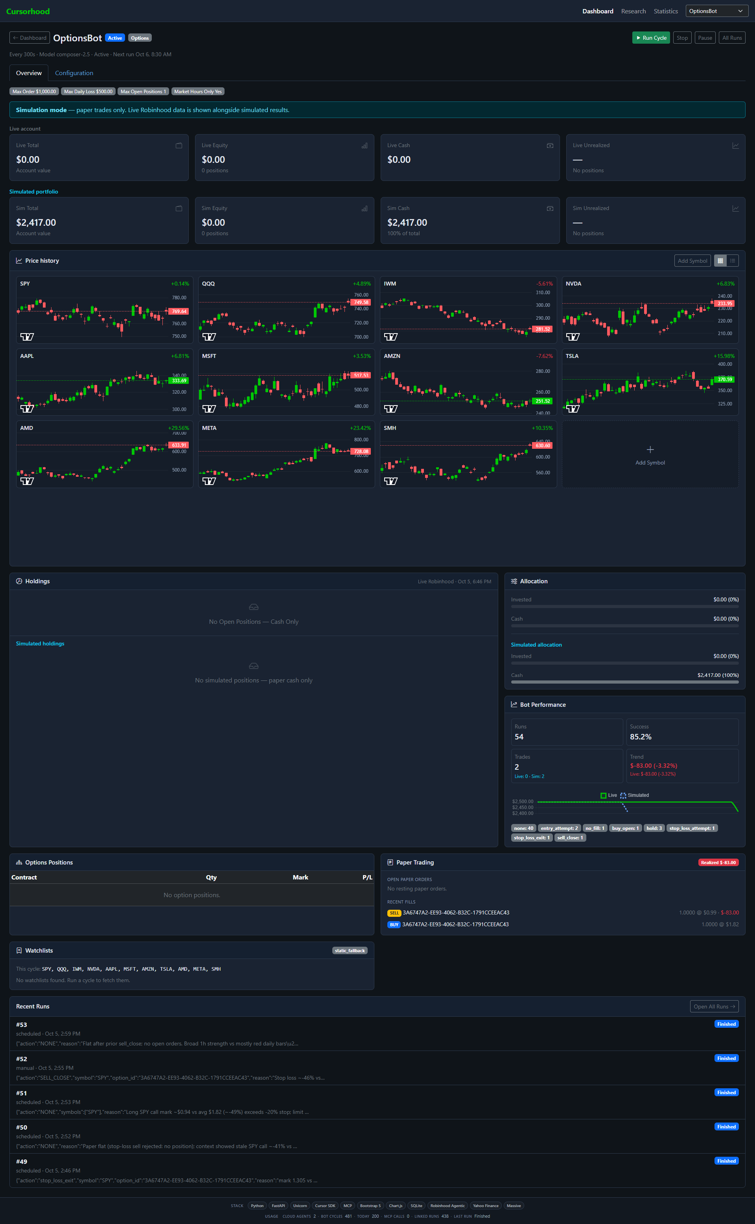Click the simulated Invested allocation bar
755x1224 pixels.
coord(625,663)
